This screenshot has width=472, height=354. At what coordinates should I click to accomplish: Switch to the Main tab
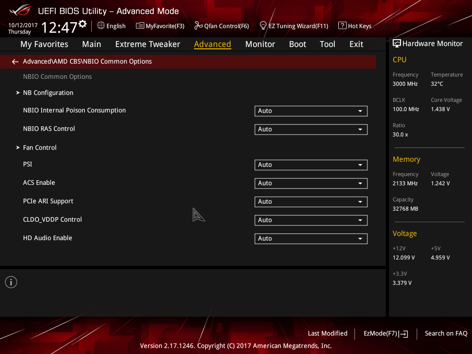pos(92,44)
